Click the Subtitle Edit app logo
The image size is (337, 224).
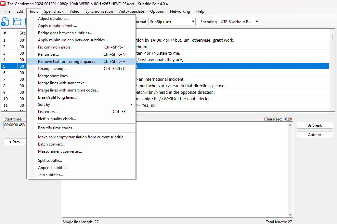tap(3, 4)
